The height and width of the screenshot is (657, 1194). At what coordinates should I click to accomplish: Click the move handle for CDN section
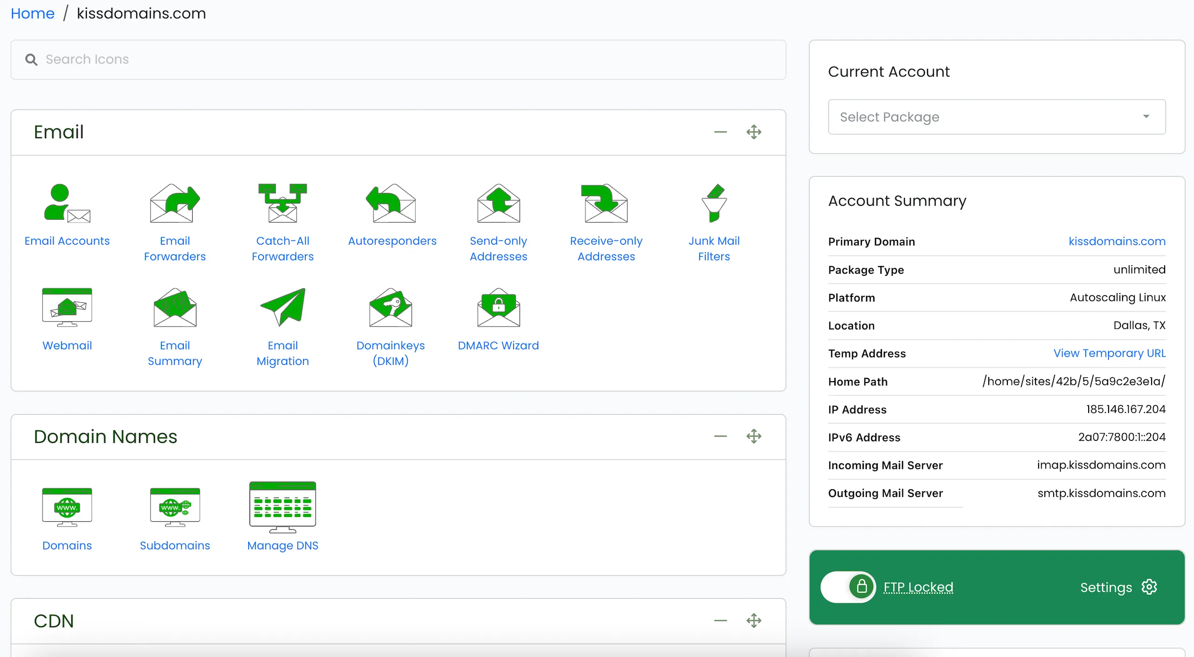(754, 621)
